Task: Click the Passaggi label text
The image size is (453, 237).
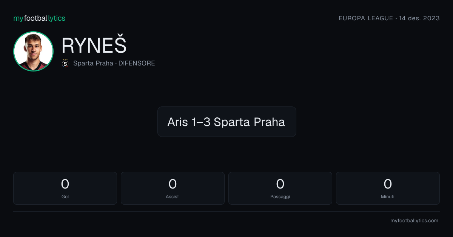Action: click(x=280, y=197)
